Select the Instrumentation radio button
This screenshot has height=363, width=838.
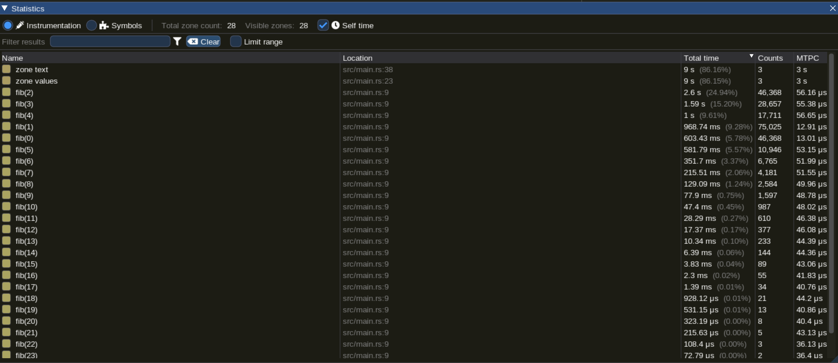pyautogui.click(x=8, y=25)
